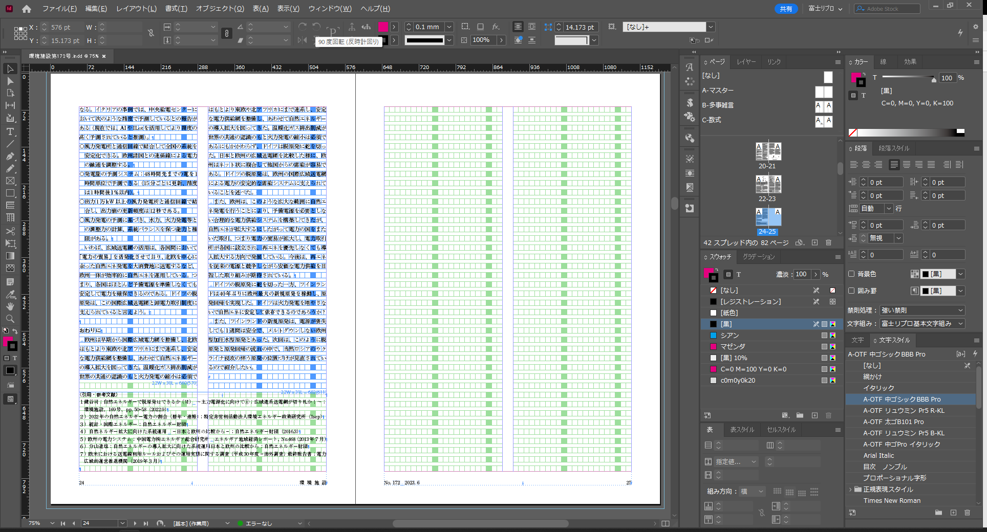Select the Scissors tool

coord(10,231)
